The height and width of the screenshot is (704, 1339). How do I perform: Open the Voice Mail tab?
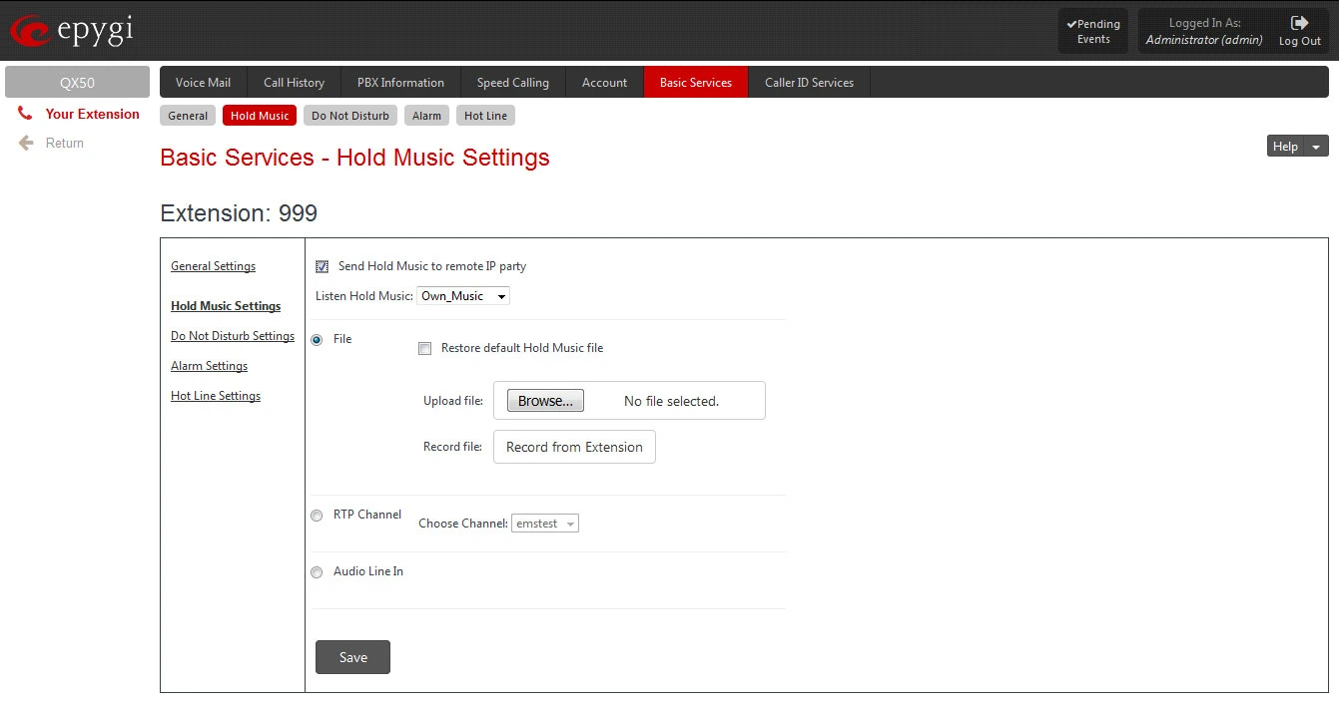pos(203,83)
